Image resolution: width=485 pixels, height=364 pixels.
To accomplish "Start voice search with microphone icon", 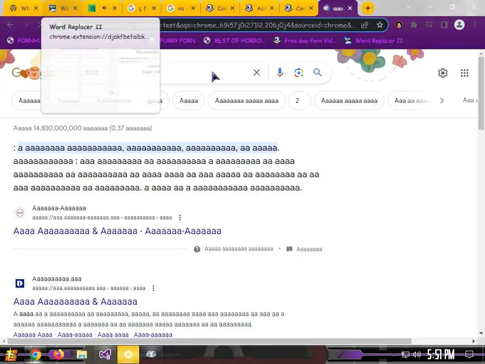I will (x=279, y=73).
